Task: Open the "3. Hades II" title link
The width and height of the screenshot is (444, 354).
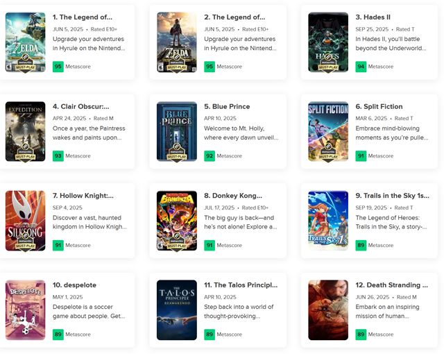Action: pos(374,17)
